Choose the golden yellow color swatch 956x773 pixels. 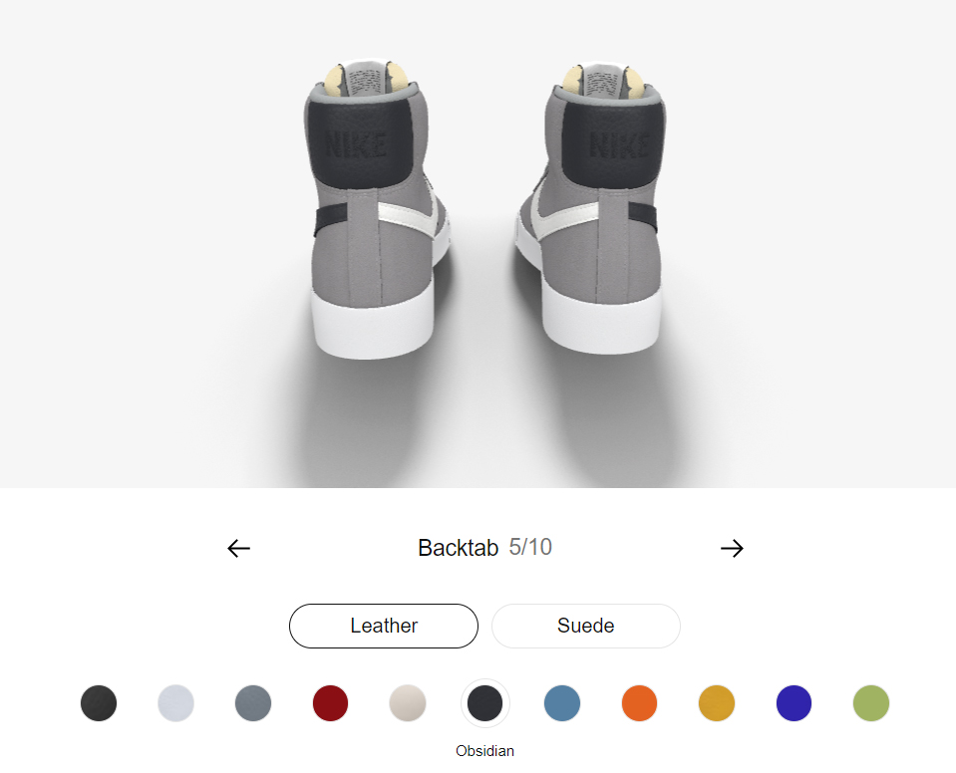717,703
